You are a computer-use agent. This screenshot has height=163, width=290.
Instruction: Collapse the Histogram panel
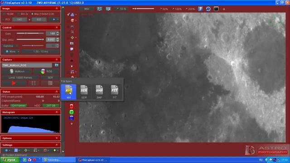coord(57,112)
